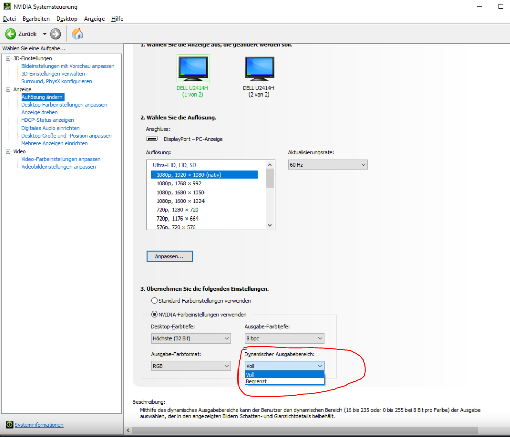Click the DisplayPort connector icon
Screen dimensions: 510x437
pos(152,139)
